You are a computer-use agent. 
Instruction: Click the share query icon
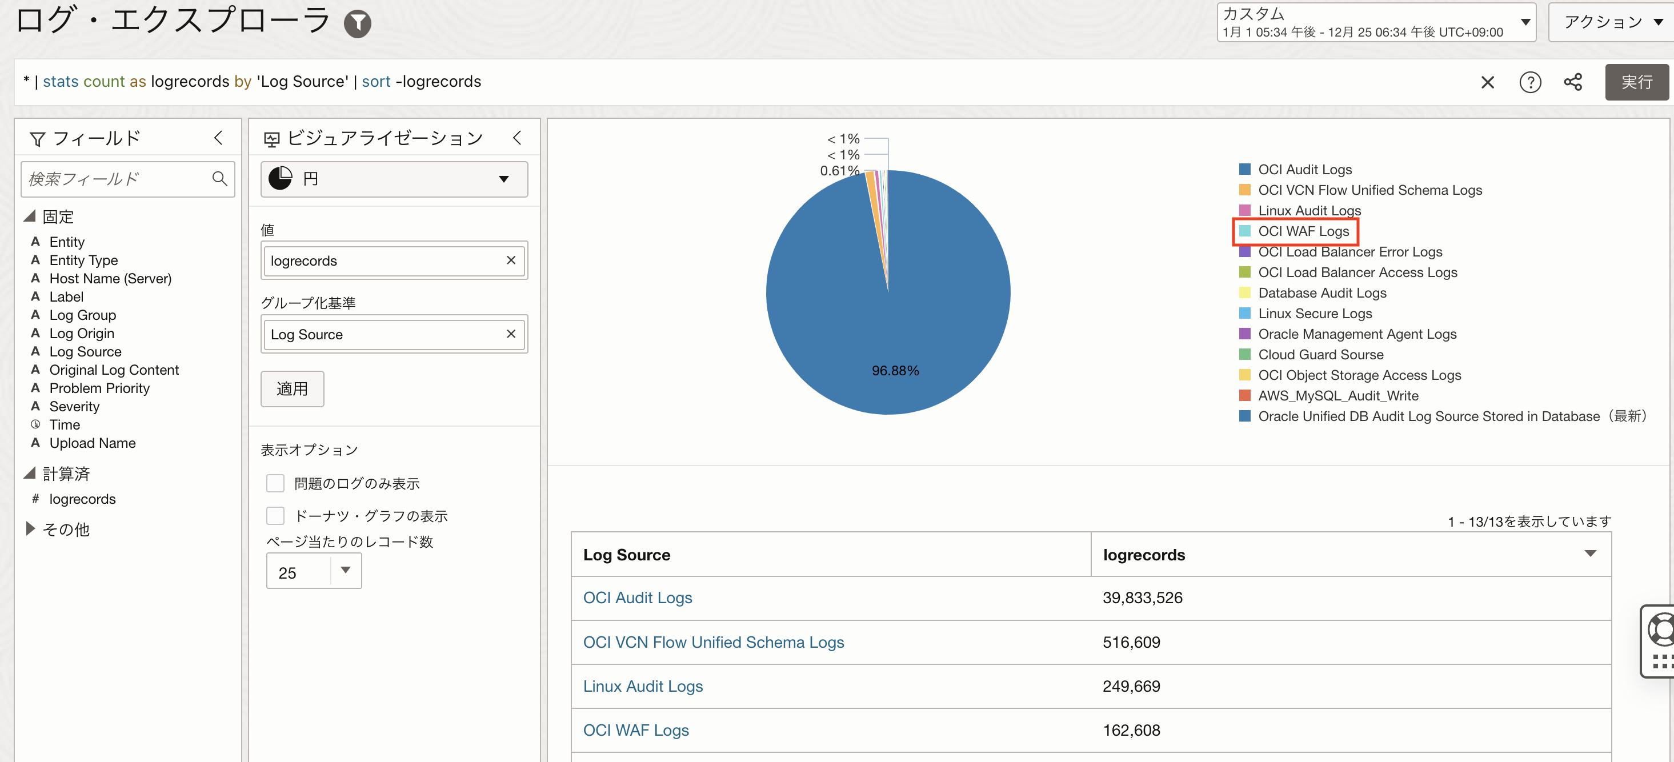(1573, 82)
